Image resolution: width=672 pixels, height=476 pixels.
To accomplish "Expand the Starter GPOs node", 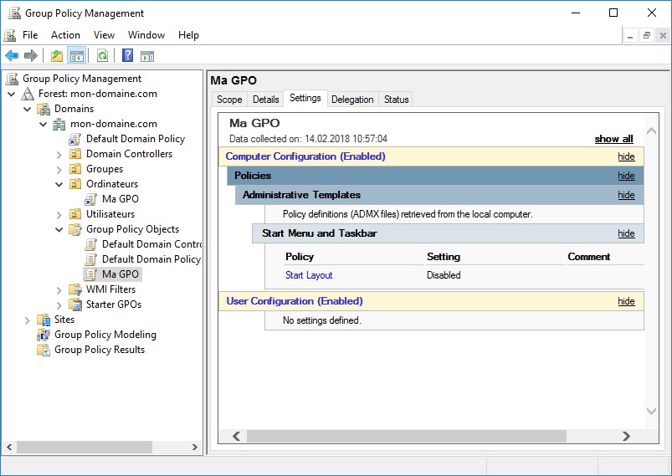I will click(x=59, y=305).
